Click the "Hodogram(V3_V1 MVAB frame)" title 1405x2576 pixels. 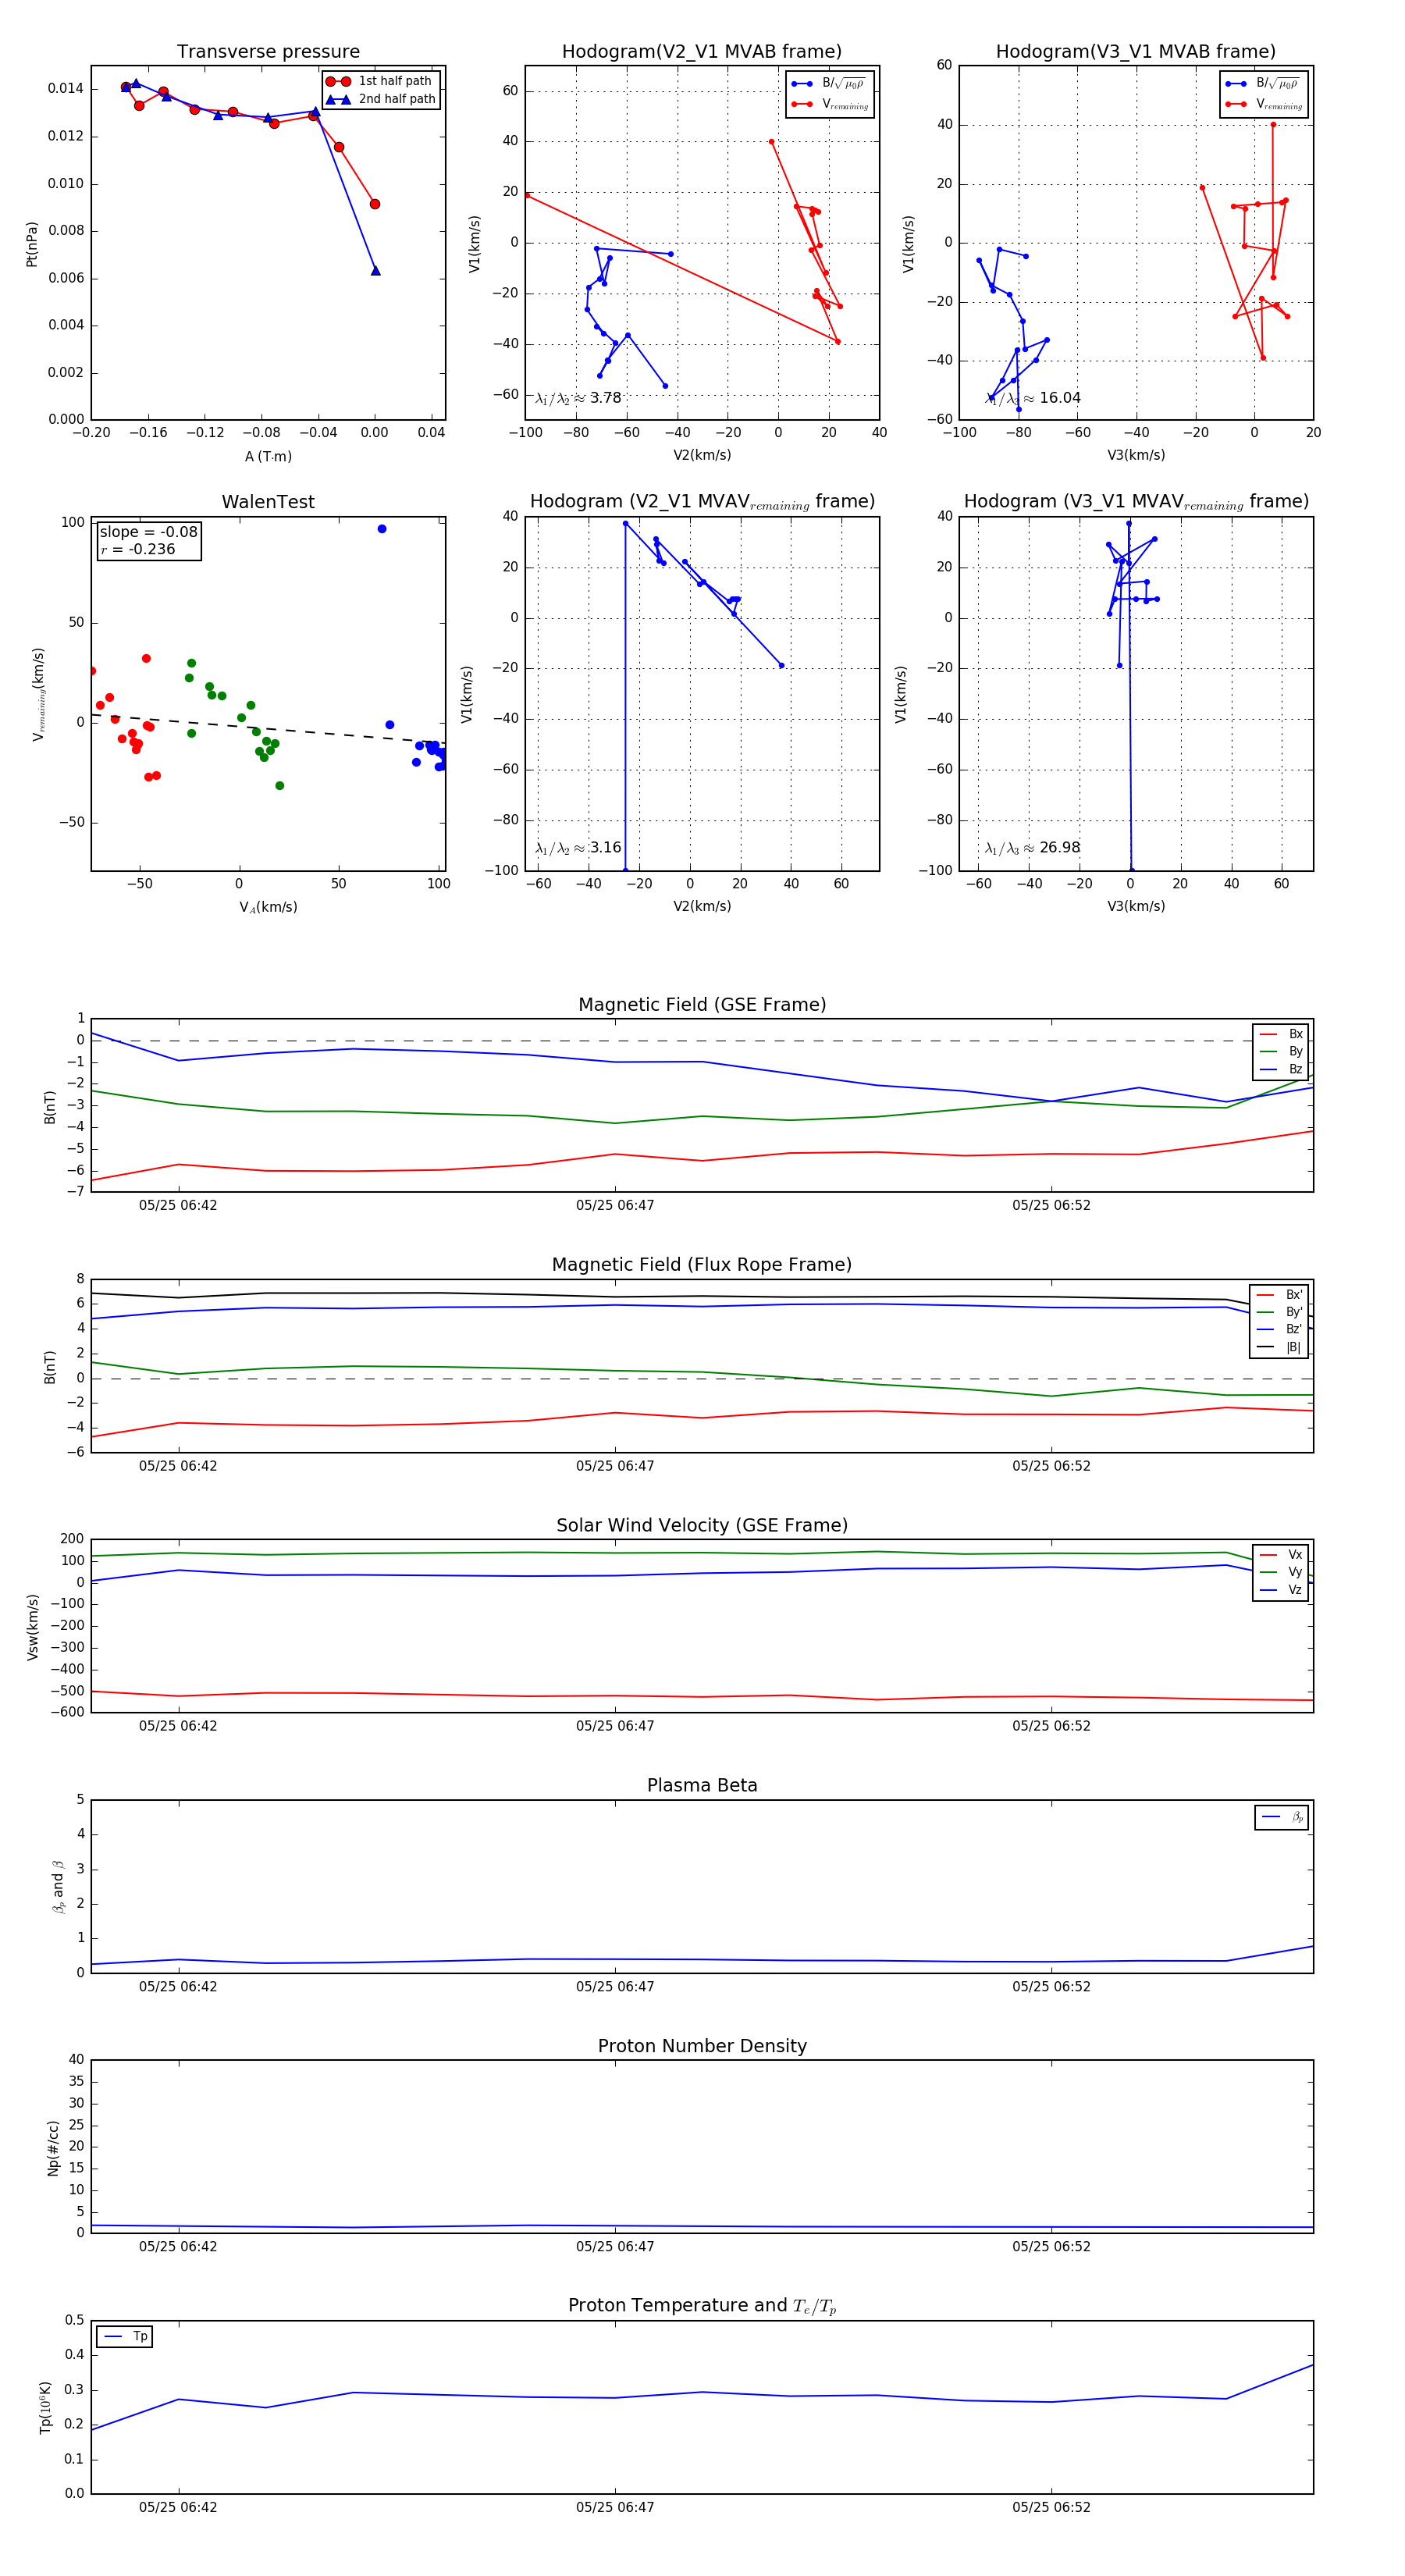tap(1136, 52)
